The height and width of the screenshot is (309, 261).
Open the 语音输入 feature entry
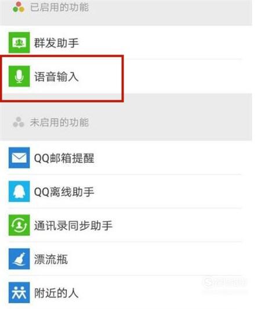(126, 77)
